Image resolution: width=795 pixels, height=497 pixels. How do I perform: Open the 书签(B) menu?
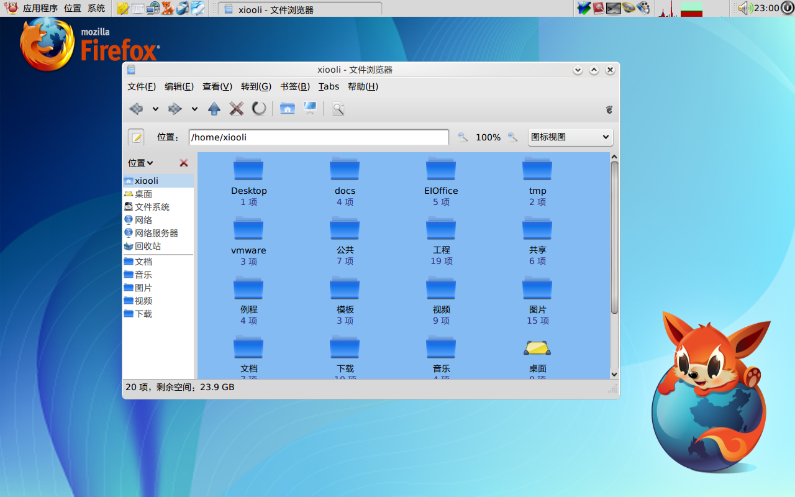click(x=295, y=86)
